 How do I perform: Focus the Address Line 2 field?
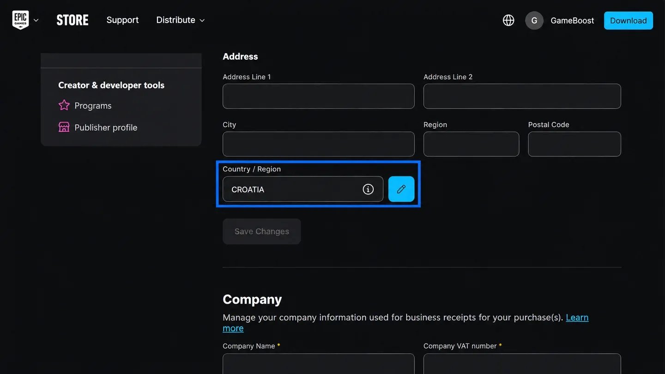(x=522, y=96)
